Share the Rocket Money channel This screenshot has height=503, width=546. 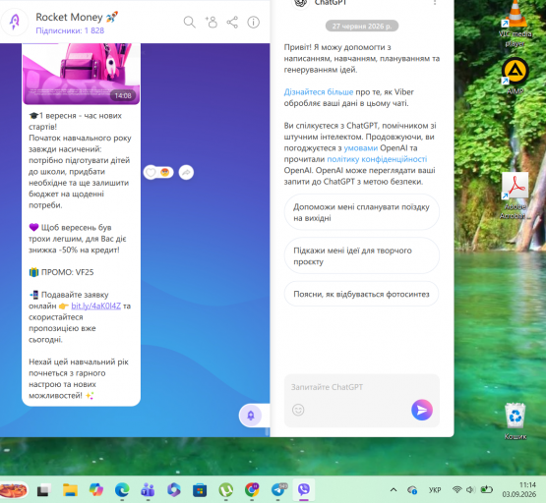[232, 23]
